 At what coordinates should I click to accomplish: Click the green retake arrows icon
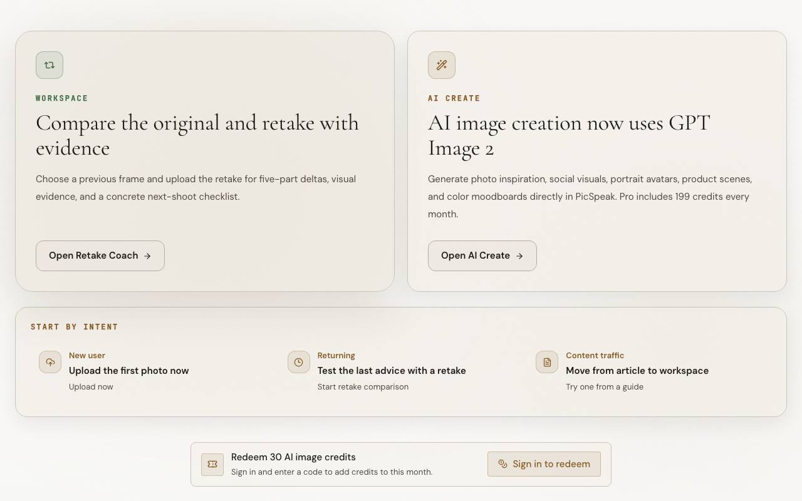pos(49,65)
